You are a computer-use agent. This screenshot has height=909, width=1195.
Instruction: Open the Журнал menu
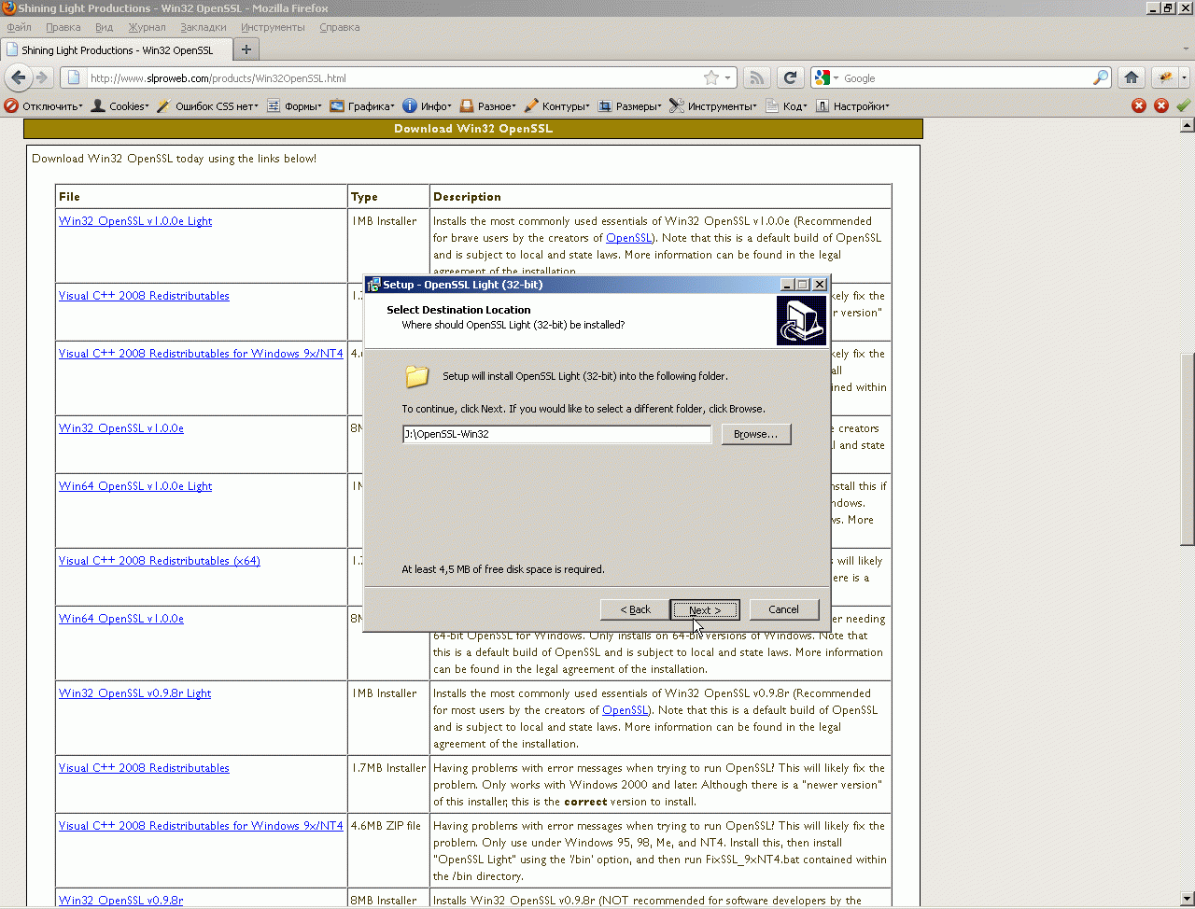[148, 27]
